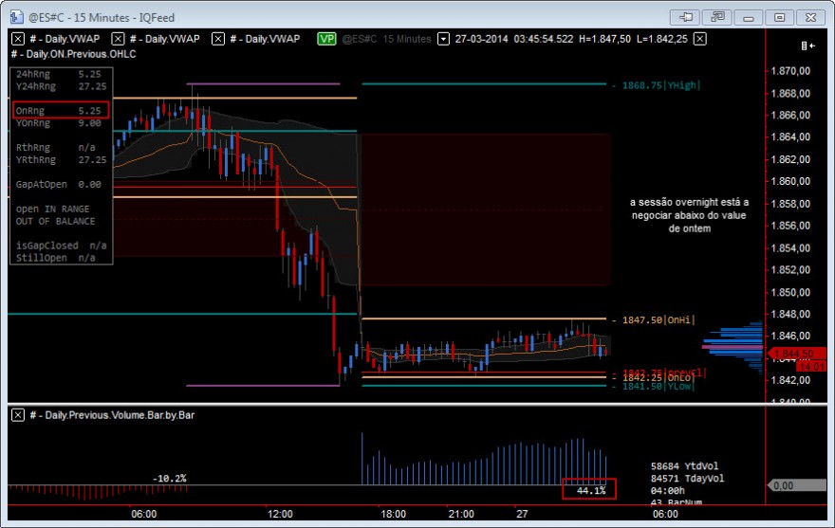This screenshot has height=528, width=835.
Task: Click the '15 Minutes' interval label
Action: click(x=407, y=39)
